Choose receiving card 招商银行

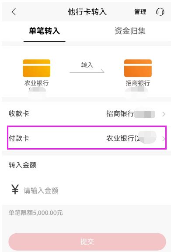pos(131,114)
